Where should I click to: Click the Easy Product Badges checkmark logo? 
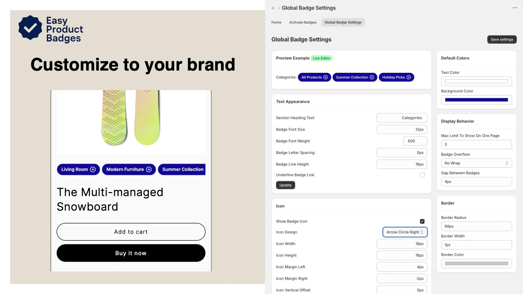30,28
